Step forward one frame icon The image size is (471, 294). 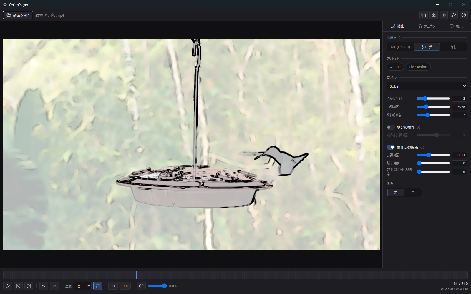[x=54, y=286]
